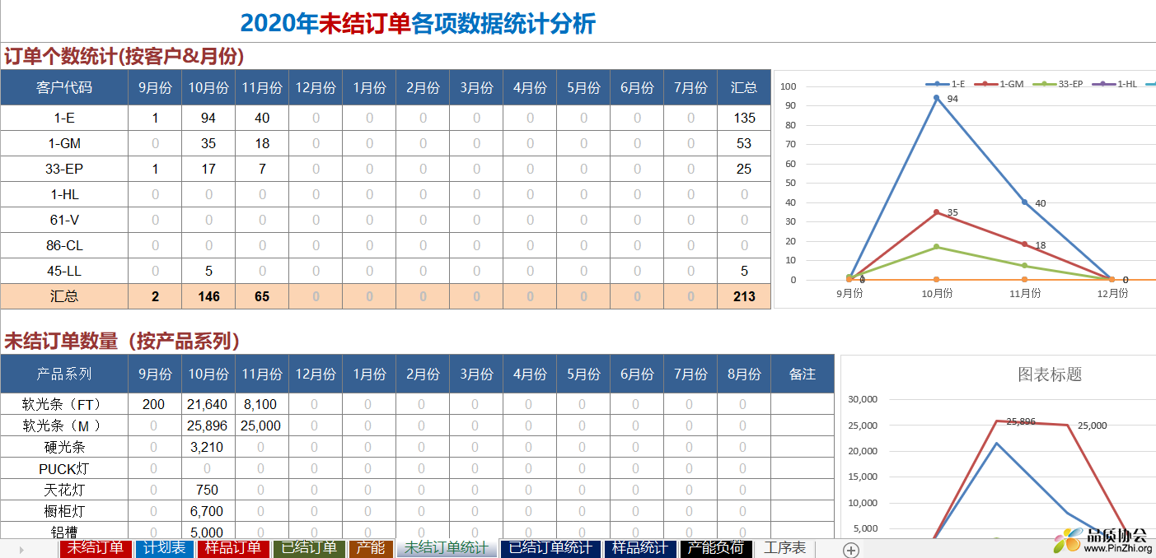This screenshot has width=1156, height=558.
Task: Select the 6,700 value for 橱柜灯
Action: point(207,511)
